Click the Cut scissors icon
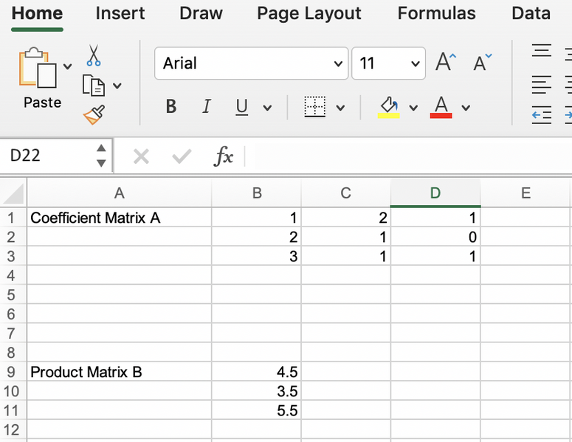The height and width of the screenshot is (442, 572). point(94,55)
